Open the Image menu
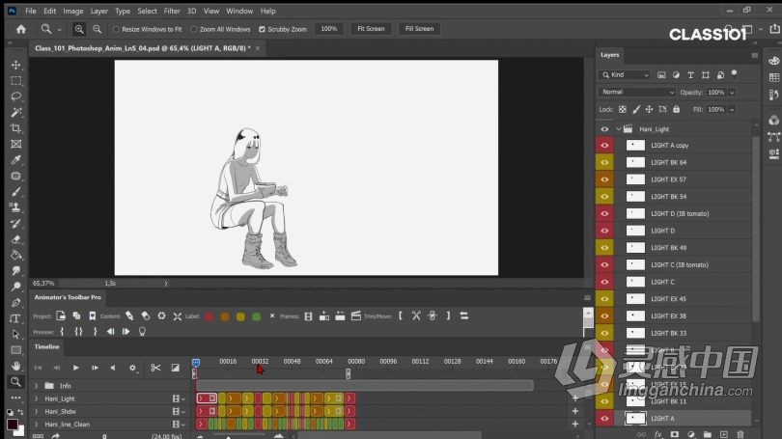This screenshot has width=782, height=439. pyautogui.click(x=72, y=11)
